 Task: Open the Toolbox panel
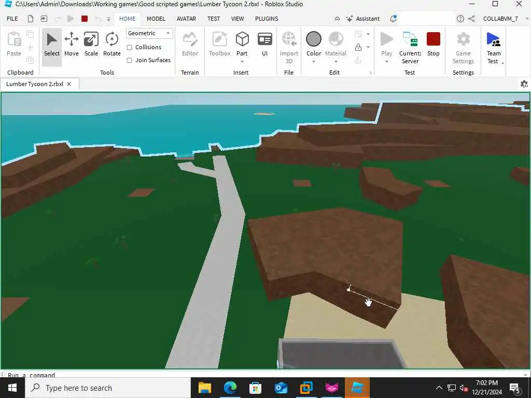click(x=219, y=45)
